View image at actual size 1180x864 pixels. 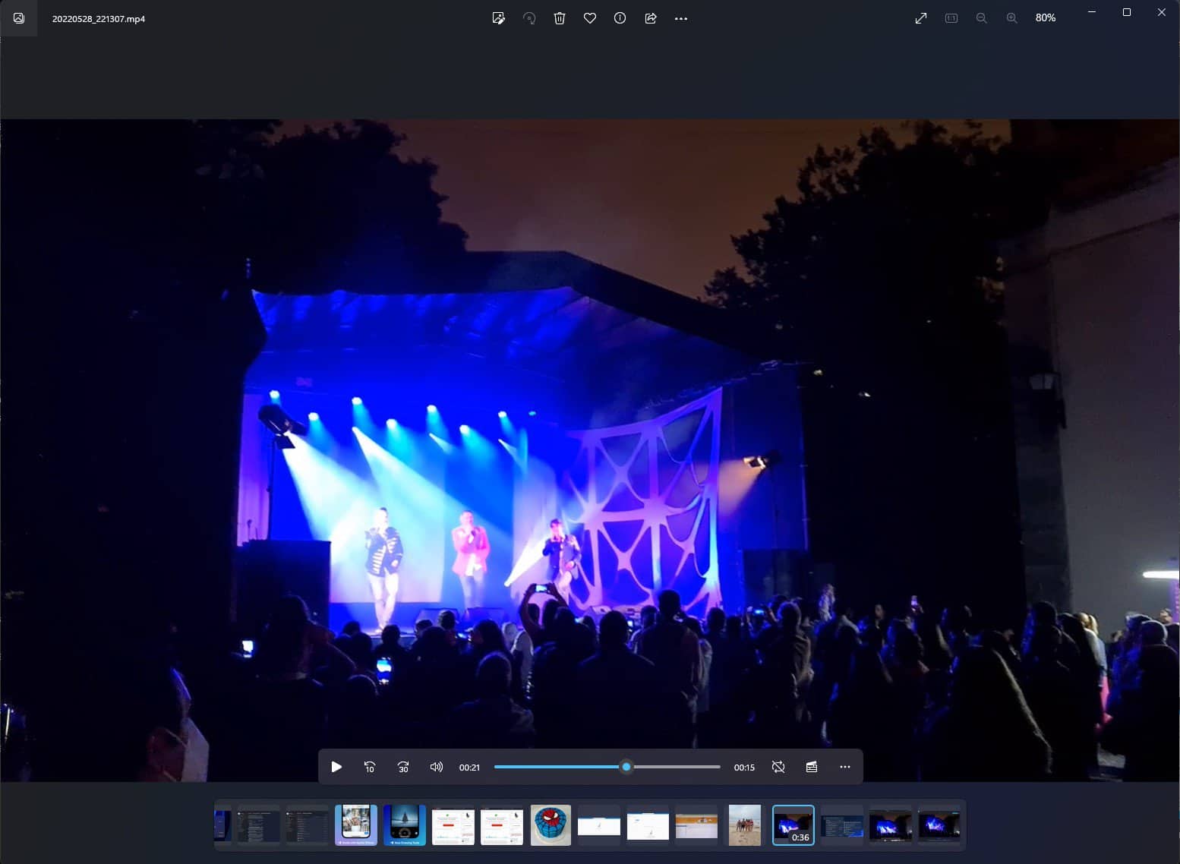tap(950, 17)
